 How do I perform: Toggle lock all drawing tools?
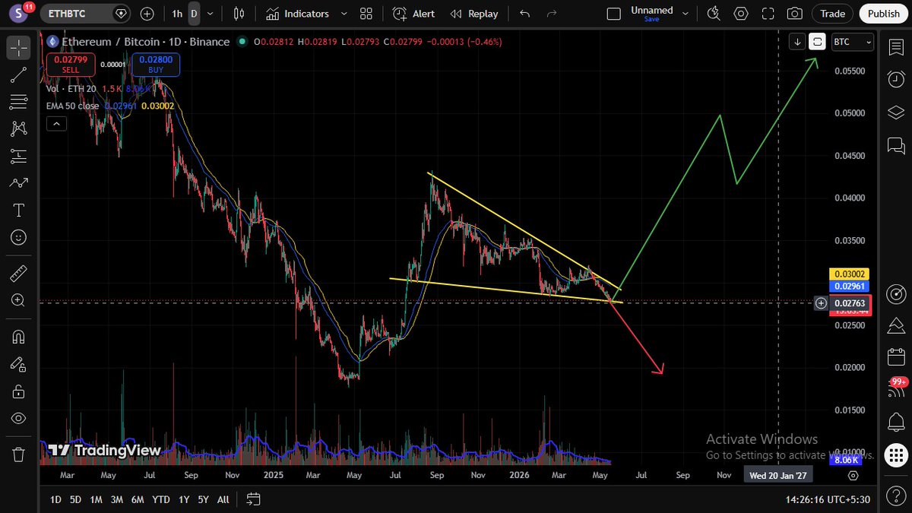pos(19,391)
